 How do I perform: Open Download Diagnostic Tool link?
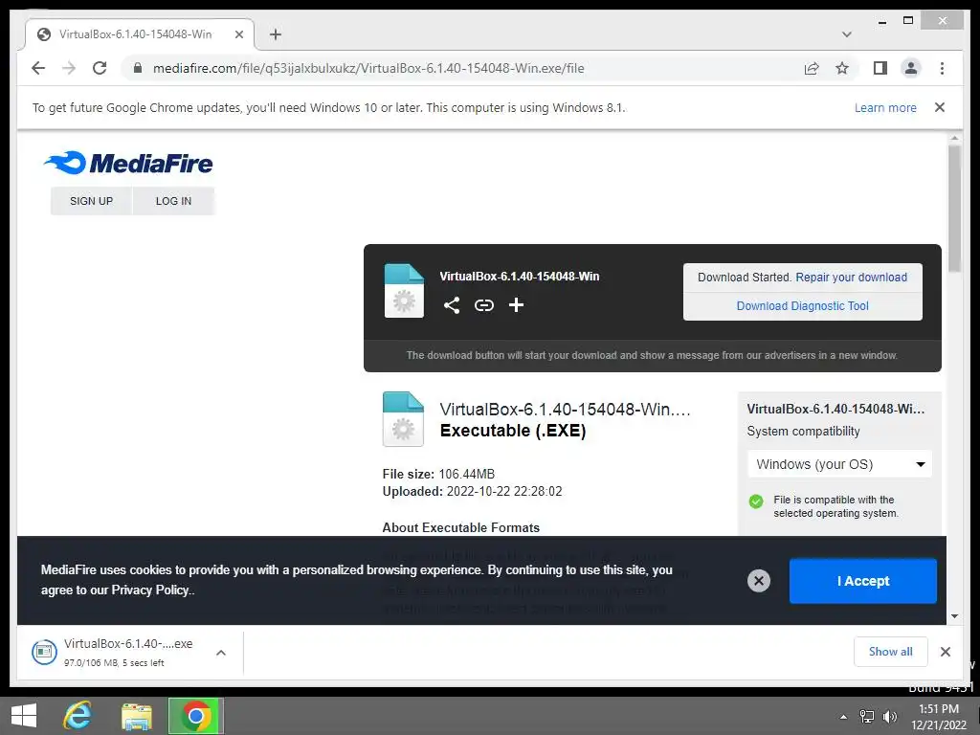803,305
